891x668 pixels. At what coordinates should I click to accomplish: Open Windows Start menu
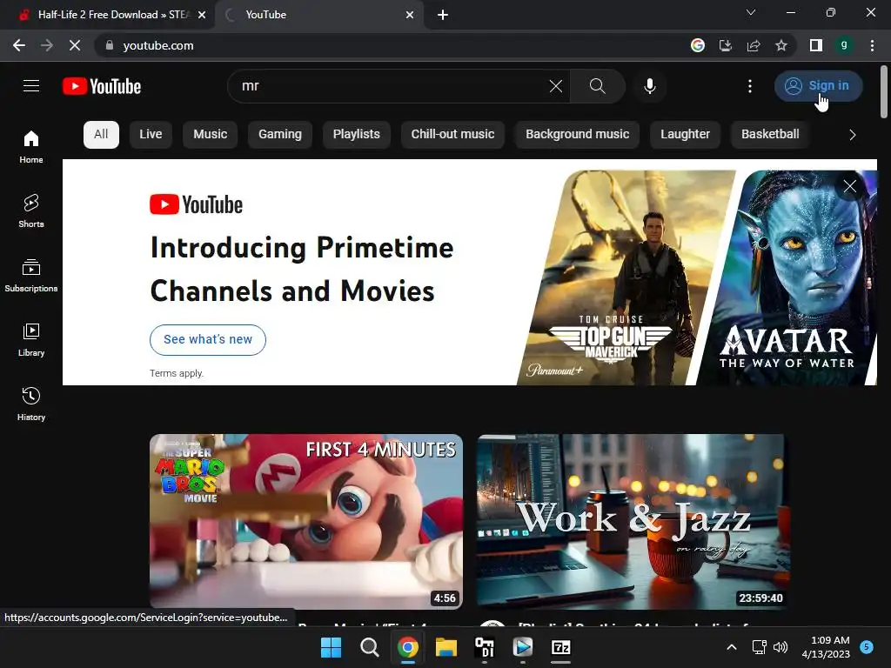pos(332,647)
